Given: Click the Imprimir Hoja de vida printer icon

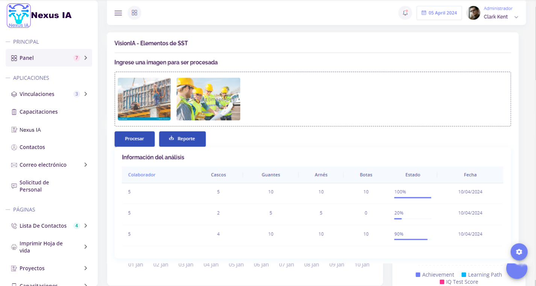Looking at the screenshot, I should [x=14, y=247].
